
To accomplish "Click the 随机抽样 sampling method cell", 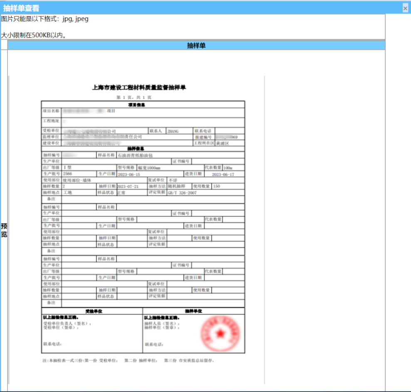I will [176, 186].
